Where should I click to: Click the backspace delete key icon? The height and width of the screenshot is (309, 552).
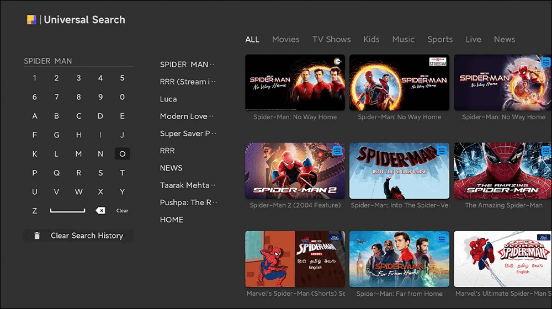(x=100, y=210)
